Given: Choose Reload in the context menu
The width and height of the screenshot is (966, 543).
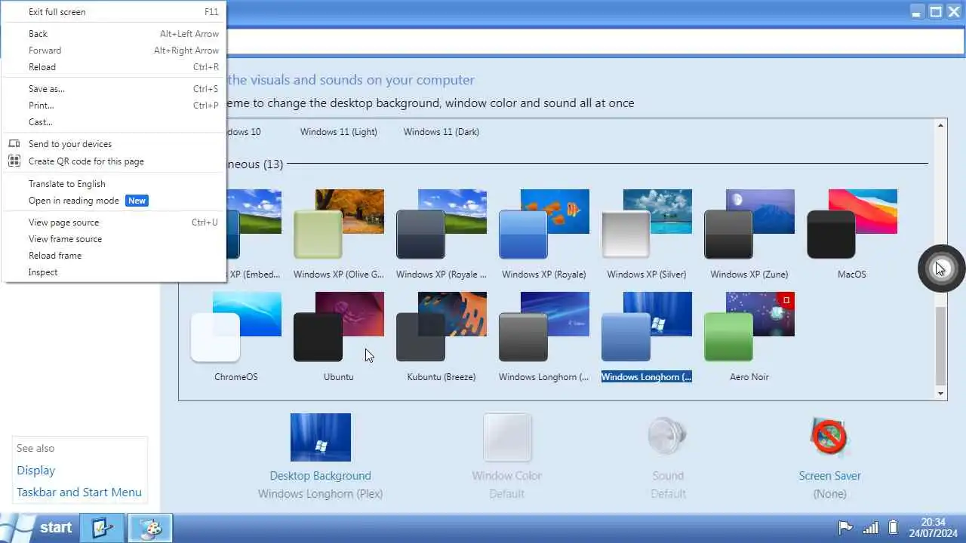Looking at the screenshot, I should (114, 67).
